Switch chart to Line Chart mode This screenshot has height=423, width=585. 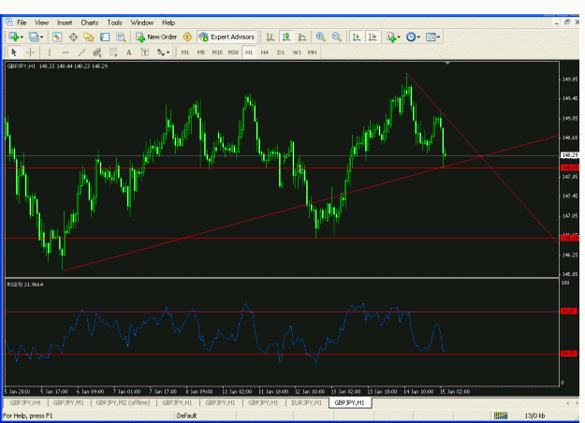pos(302,36)
